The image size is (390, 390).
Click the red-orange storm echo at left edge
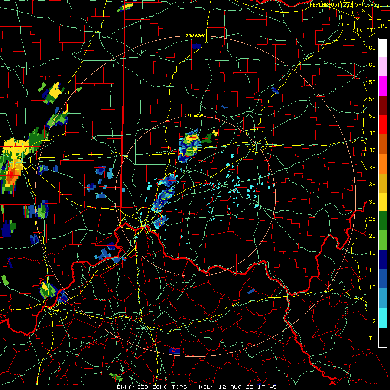coord(11,175)
